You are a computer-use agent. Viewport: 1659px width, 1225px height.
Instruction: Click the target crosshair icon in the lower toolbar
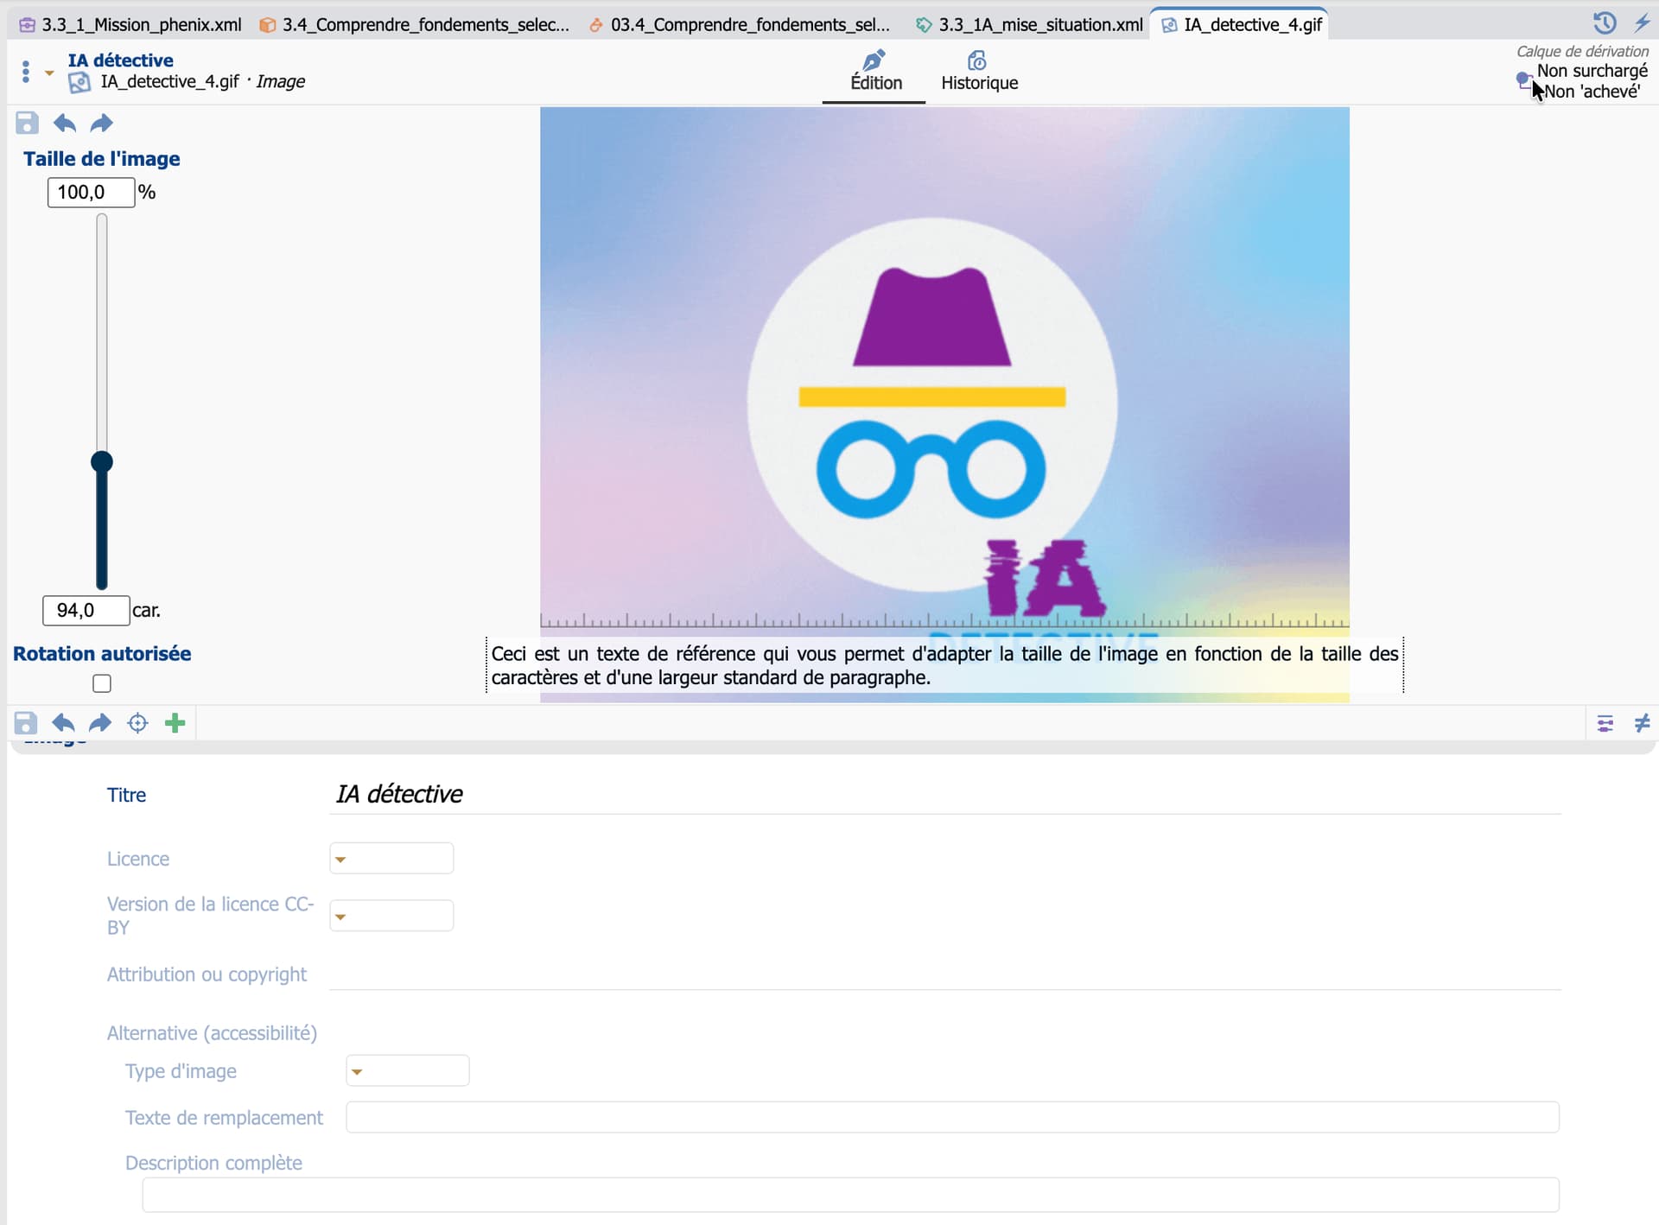tap(137, 723)
